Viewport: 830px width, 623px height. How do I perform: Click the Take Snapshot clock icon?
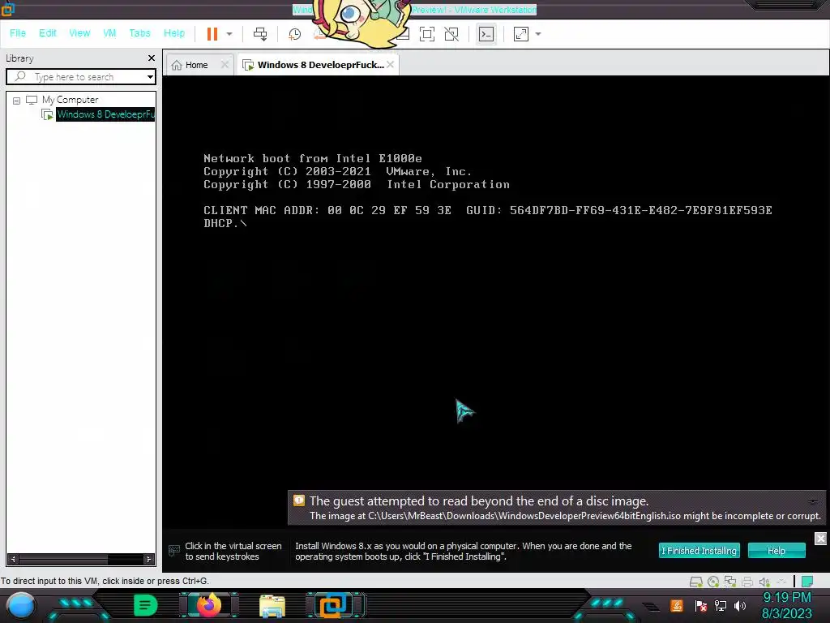click(x=294, y=34)
